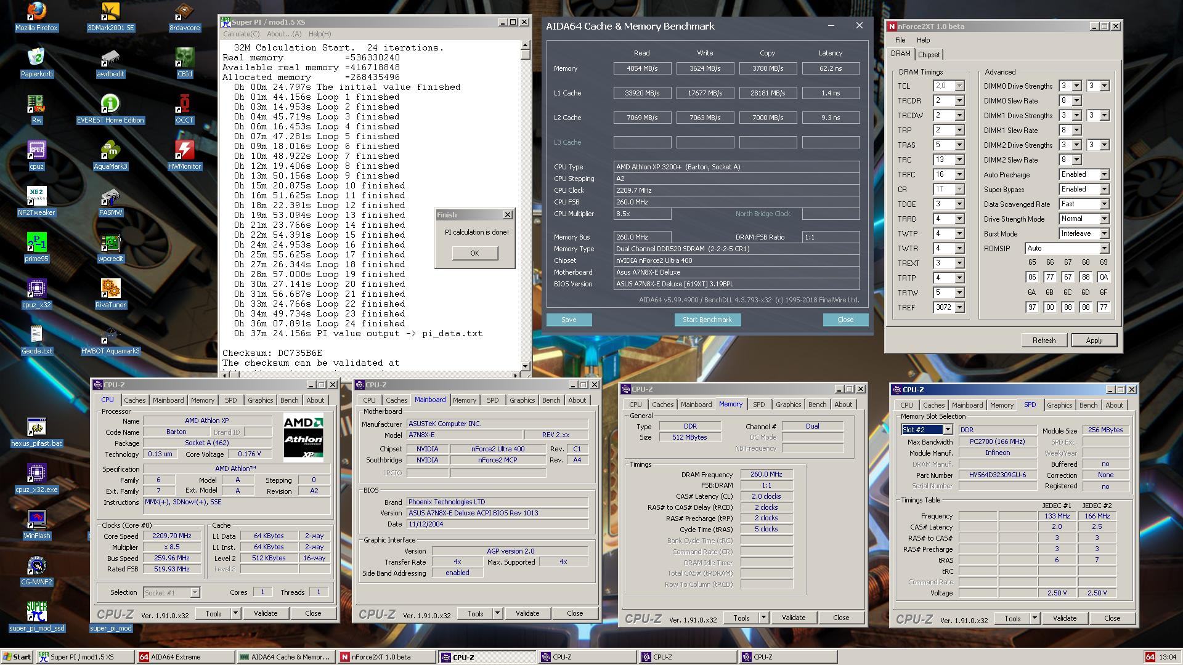Open the Data Scavenged Rate dropdown
1183x665 pixels.
point(1104,204)
